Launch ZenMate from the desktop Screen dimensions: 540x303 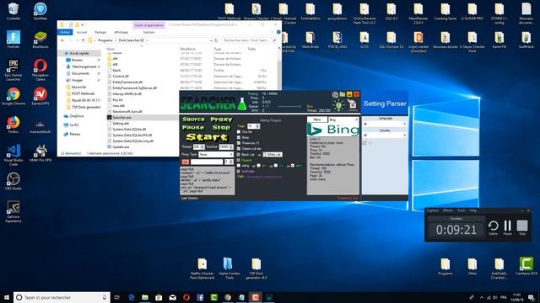click(x=40, y=11)
